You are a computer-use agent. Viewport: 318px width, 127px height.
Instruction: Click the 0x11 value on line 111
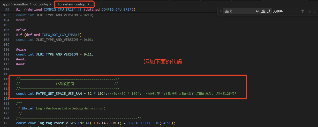88,54
